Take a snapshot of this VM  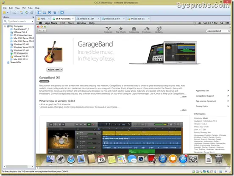[22, 12]
